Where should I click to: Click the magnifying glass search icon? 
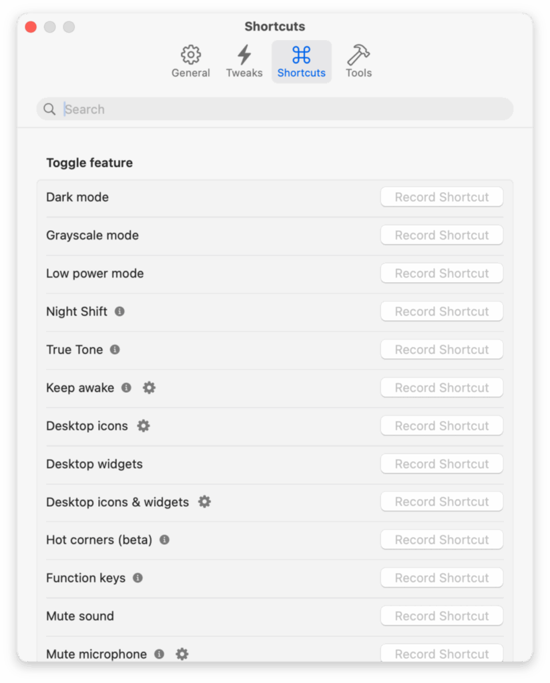(x=49, y=109)
